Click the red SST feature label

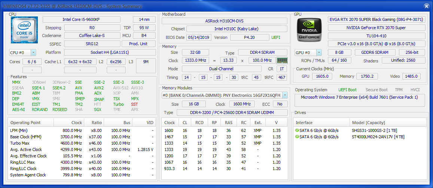tap(135, 105)
